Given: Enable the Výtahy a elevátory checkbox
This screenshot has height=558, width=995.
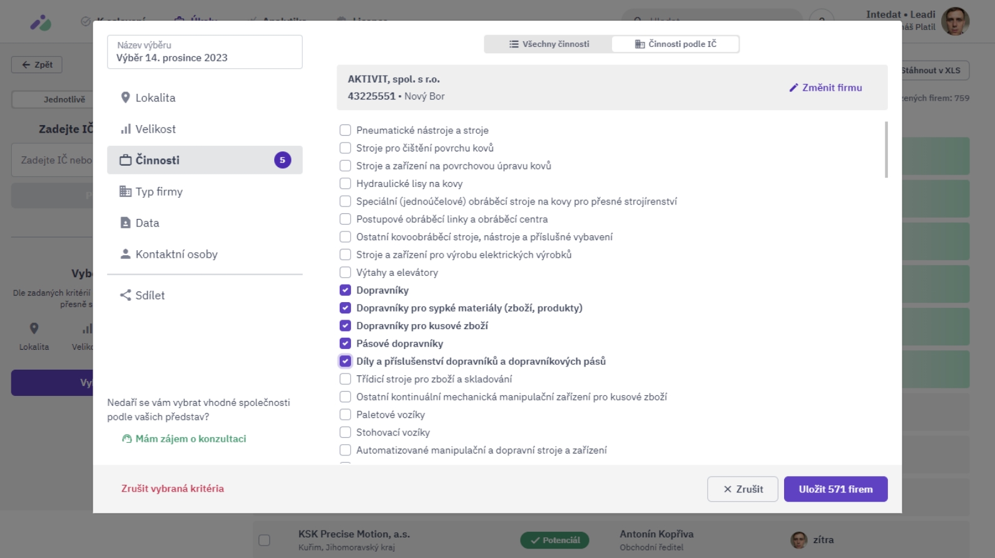Looking at the screenshot, I should coord(345,273).
